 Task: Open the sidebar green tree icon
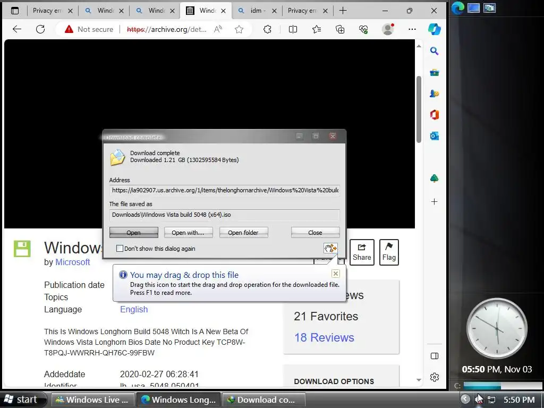(434, 178)
